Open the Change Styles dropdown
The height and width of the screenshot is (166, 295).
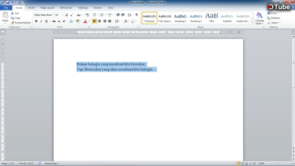[x=260, y=18]
